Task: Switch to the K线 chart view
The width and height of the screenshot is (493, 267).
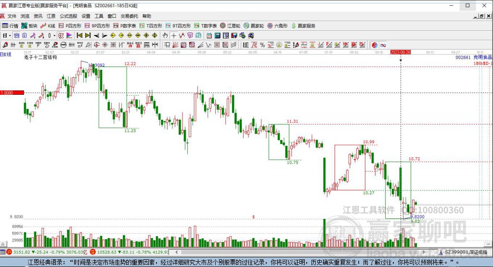Action: pyautogui.click(x=48, y=26)
